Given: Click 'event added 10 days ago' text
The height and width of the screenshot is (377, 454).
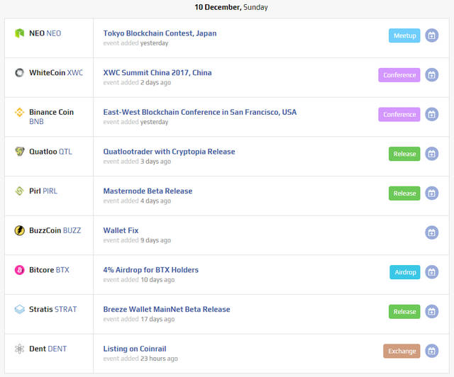Looking at the screenshot, I should (139, 280).
